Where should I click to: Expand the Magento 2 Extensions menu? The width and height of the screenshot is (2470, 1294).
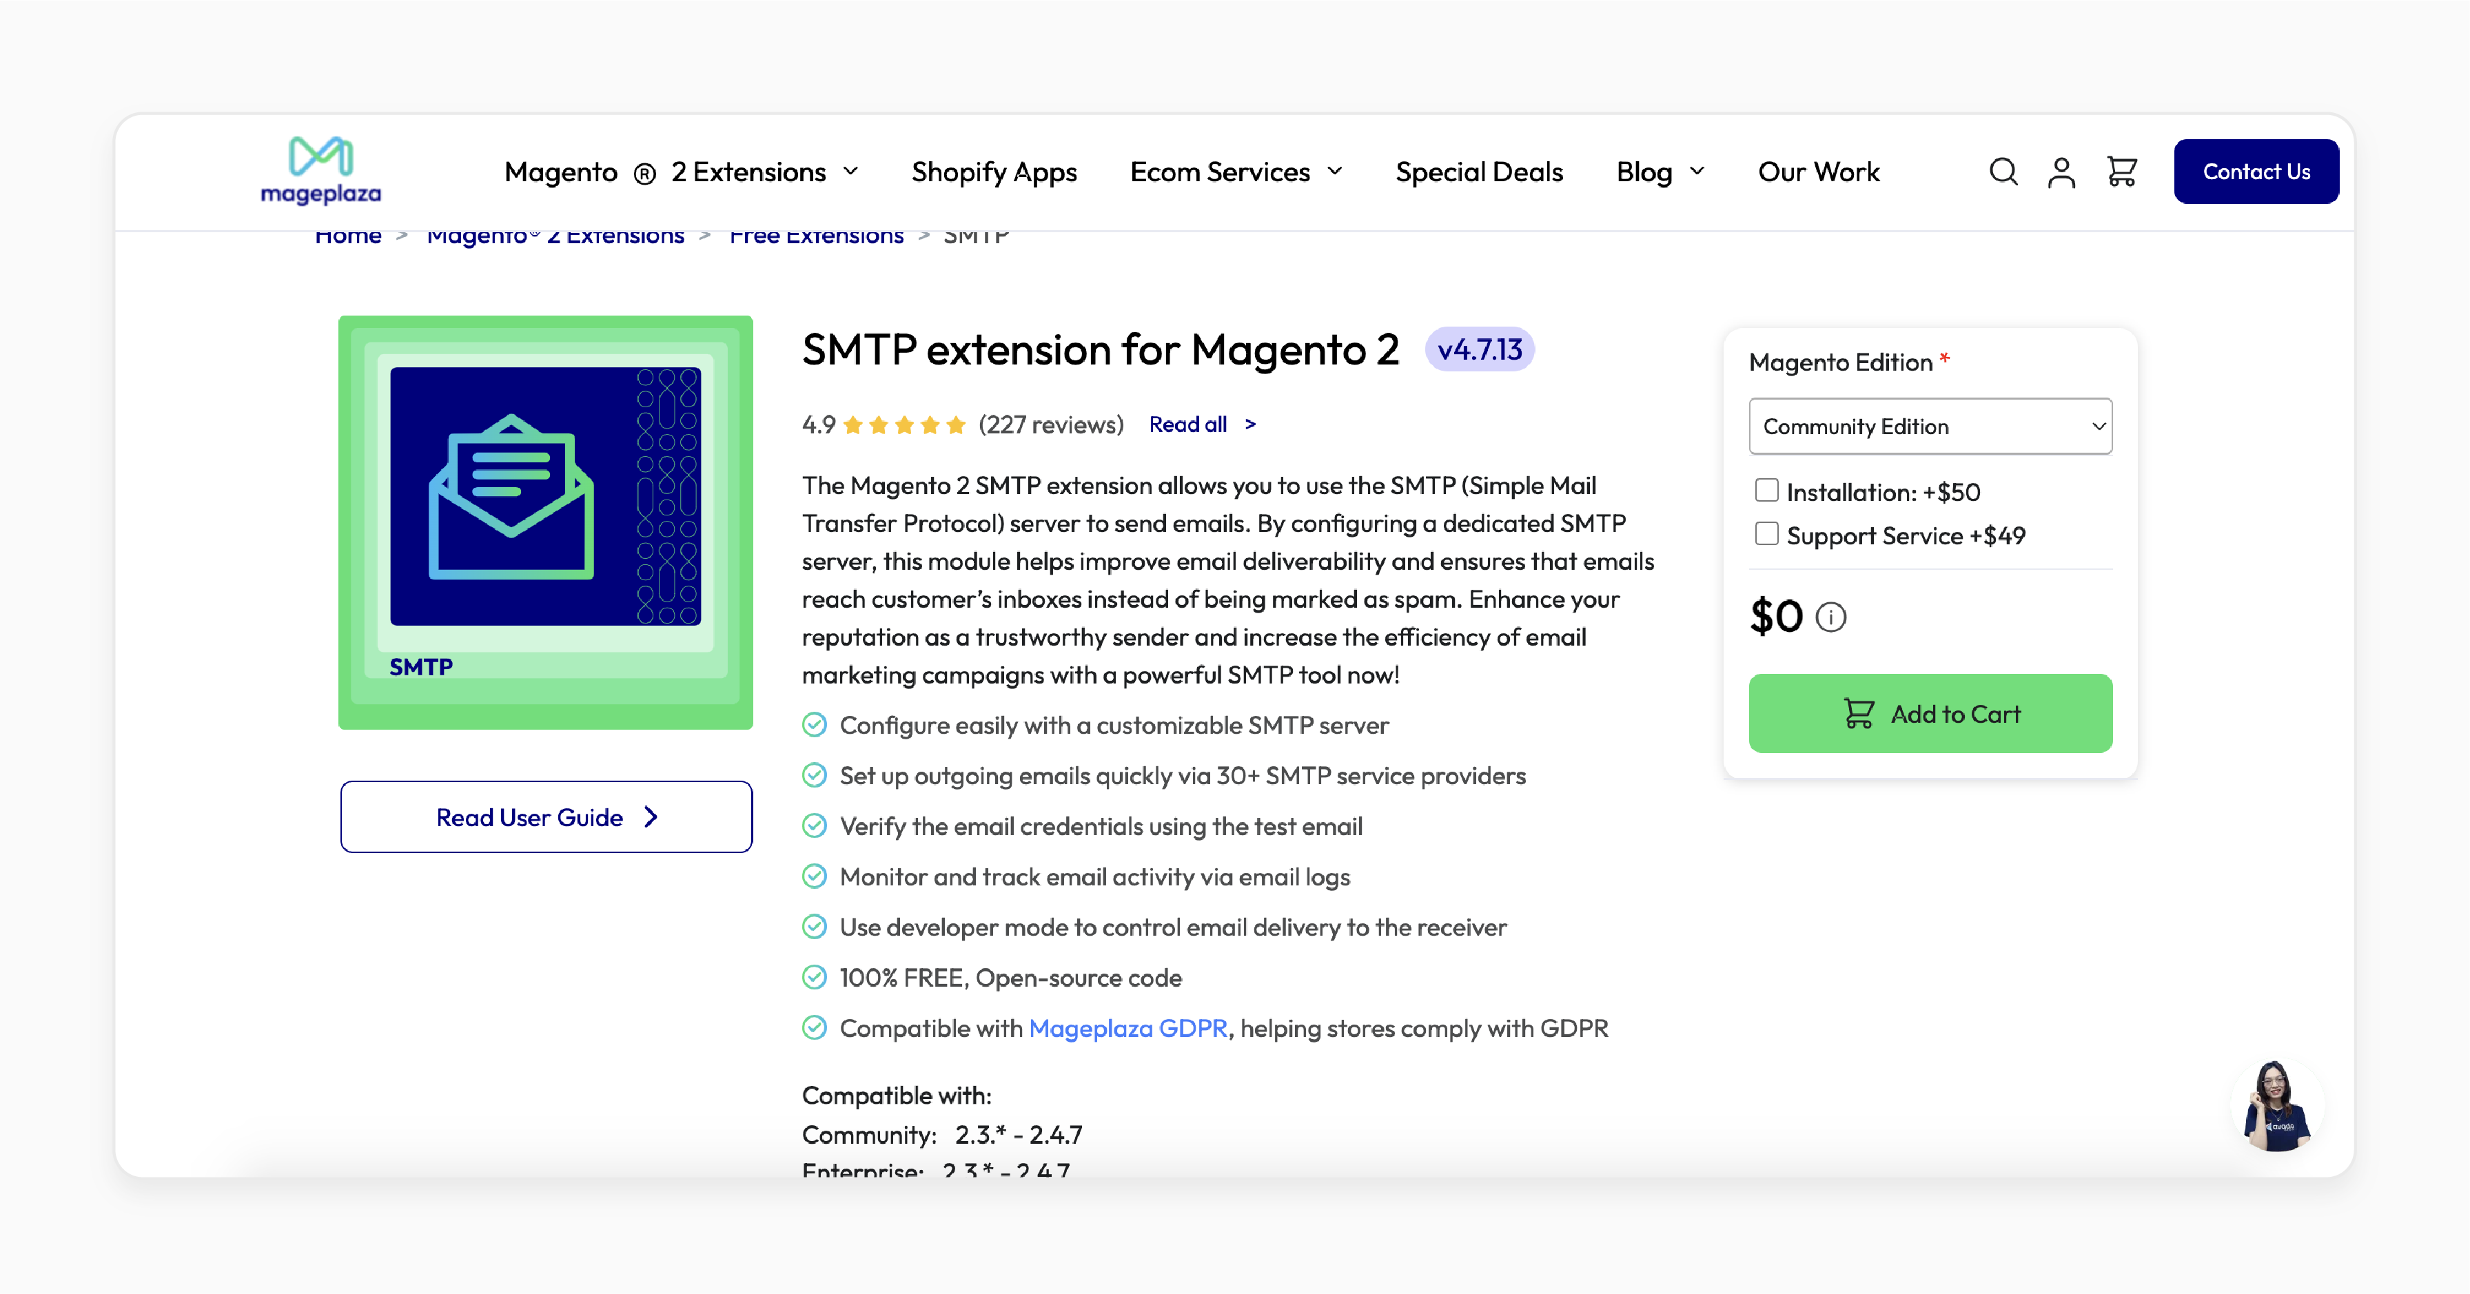coord(681,172)
